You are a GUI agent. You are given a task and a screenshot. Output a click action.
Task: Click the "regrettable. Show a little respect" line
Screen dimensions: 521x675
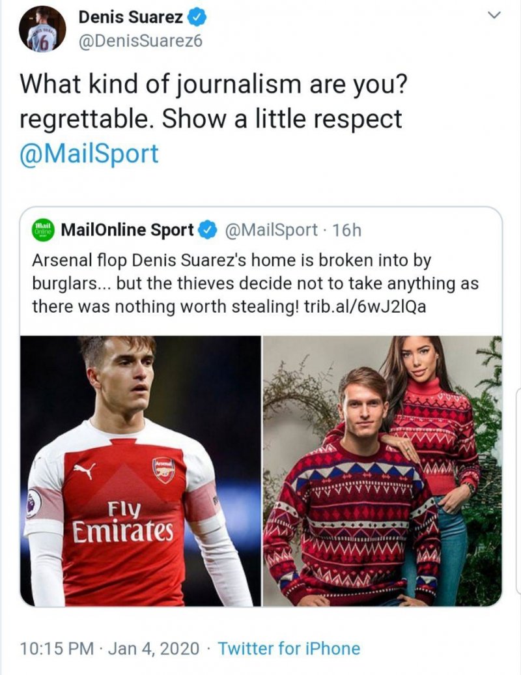pyautogui.click(x=211, y=119)
